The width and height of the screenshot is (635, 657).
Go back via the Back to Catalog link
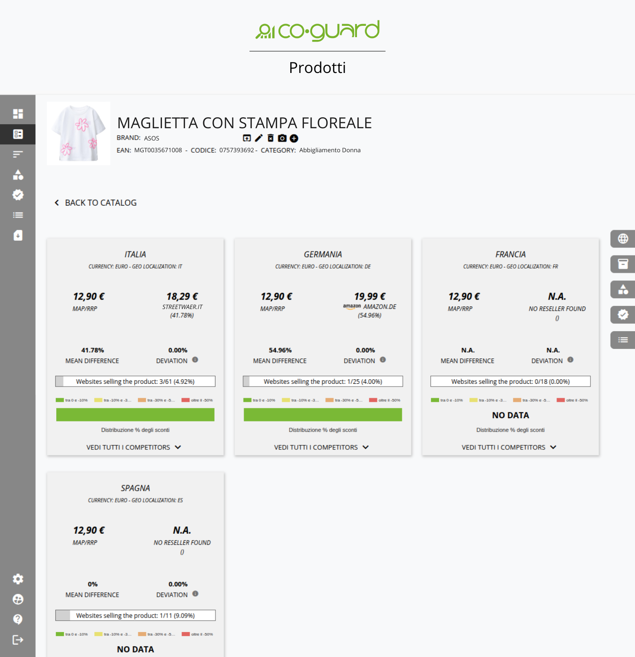tap(96, 203)
